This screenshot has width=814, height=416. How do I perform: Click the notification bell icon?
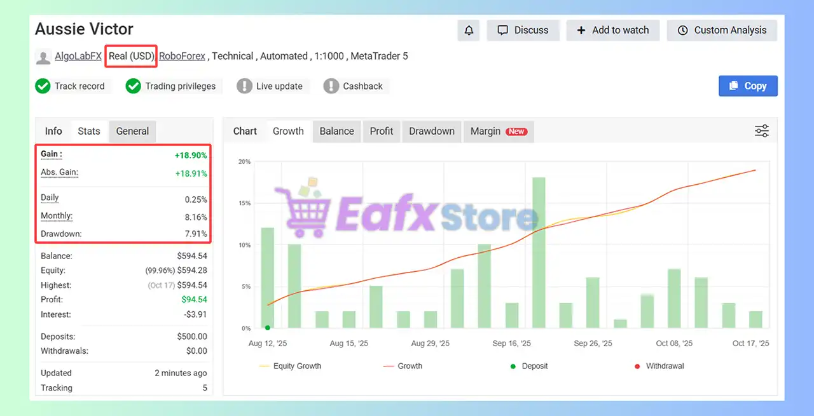[469, 30]
